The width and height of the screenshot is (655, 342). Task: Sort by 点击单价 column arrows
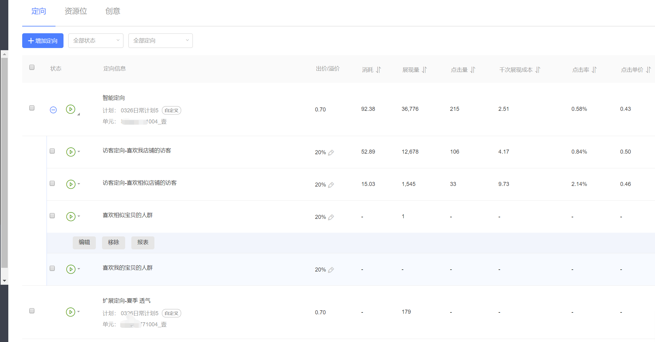point(649,70)
